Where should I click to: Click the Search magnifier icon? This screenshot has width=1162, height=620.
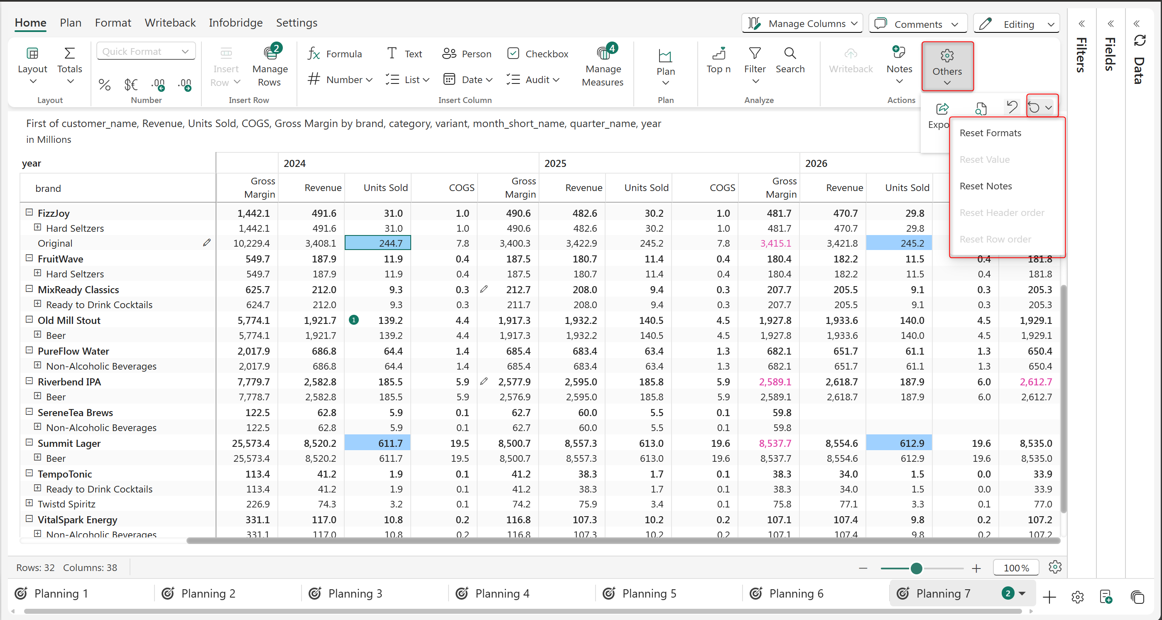pos(790,53)
